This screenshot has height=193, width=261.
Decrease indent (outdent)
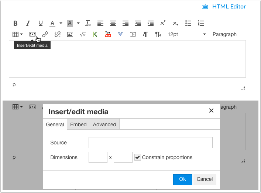(138, 23)
